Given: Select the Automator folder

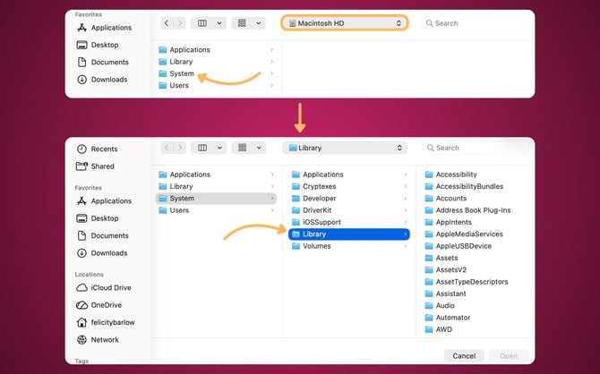Looking at the screenshot, I should pyautogui.click(x=448, y=318).
